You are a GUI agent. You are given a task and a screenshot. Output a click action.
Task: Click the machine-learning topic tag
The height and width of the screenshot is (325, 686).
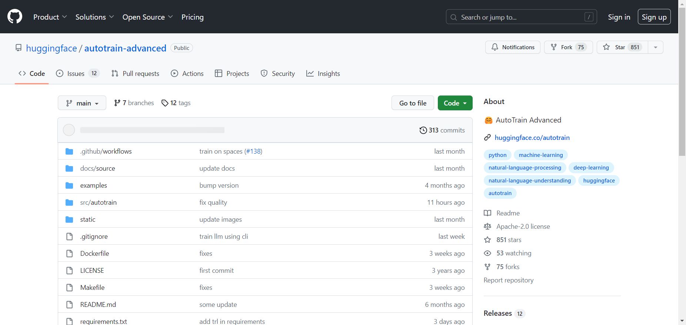(541, 155)
